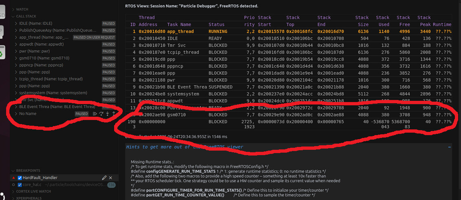Click the PAUSED badge on the IDLE thread
The width and height of the screenshot is (461, 200).
[x=109, y=23]
